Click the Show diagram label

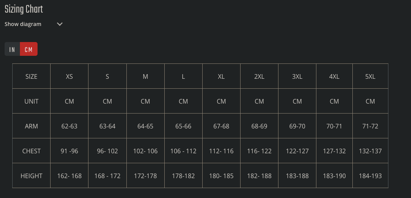click(x=23, y=24)
